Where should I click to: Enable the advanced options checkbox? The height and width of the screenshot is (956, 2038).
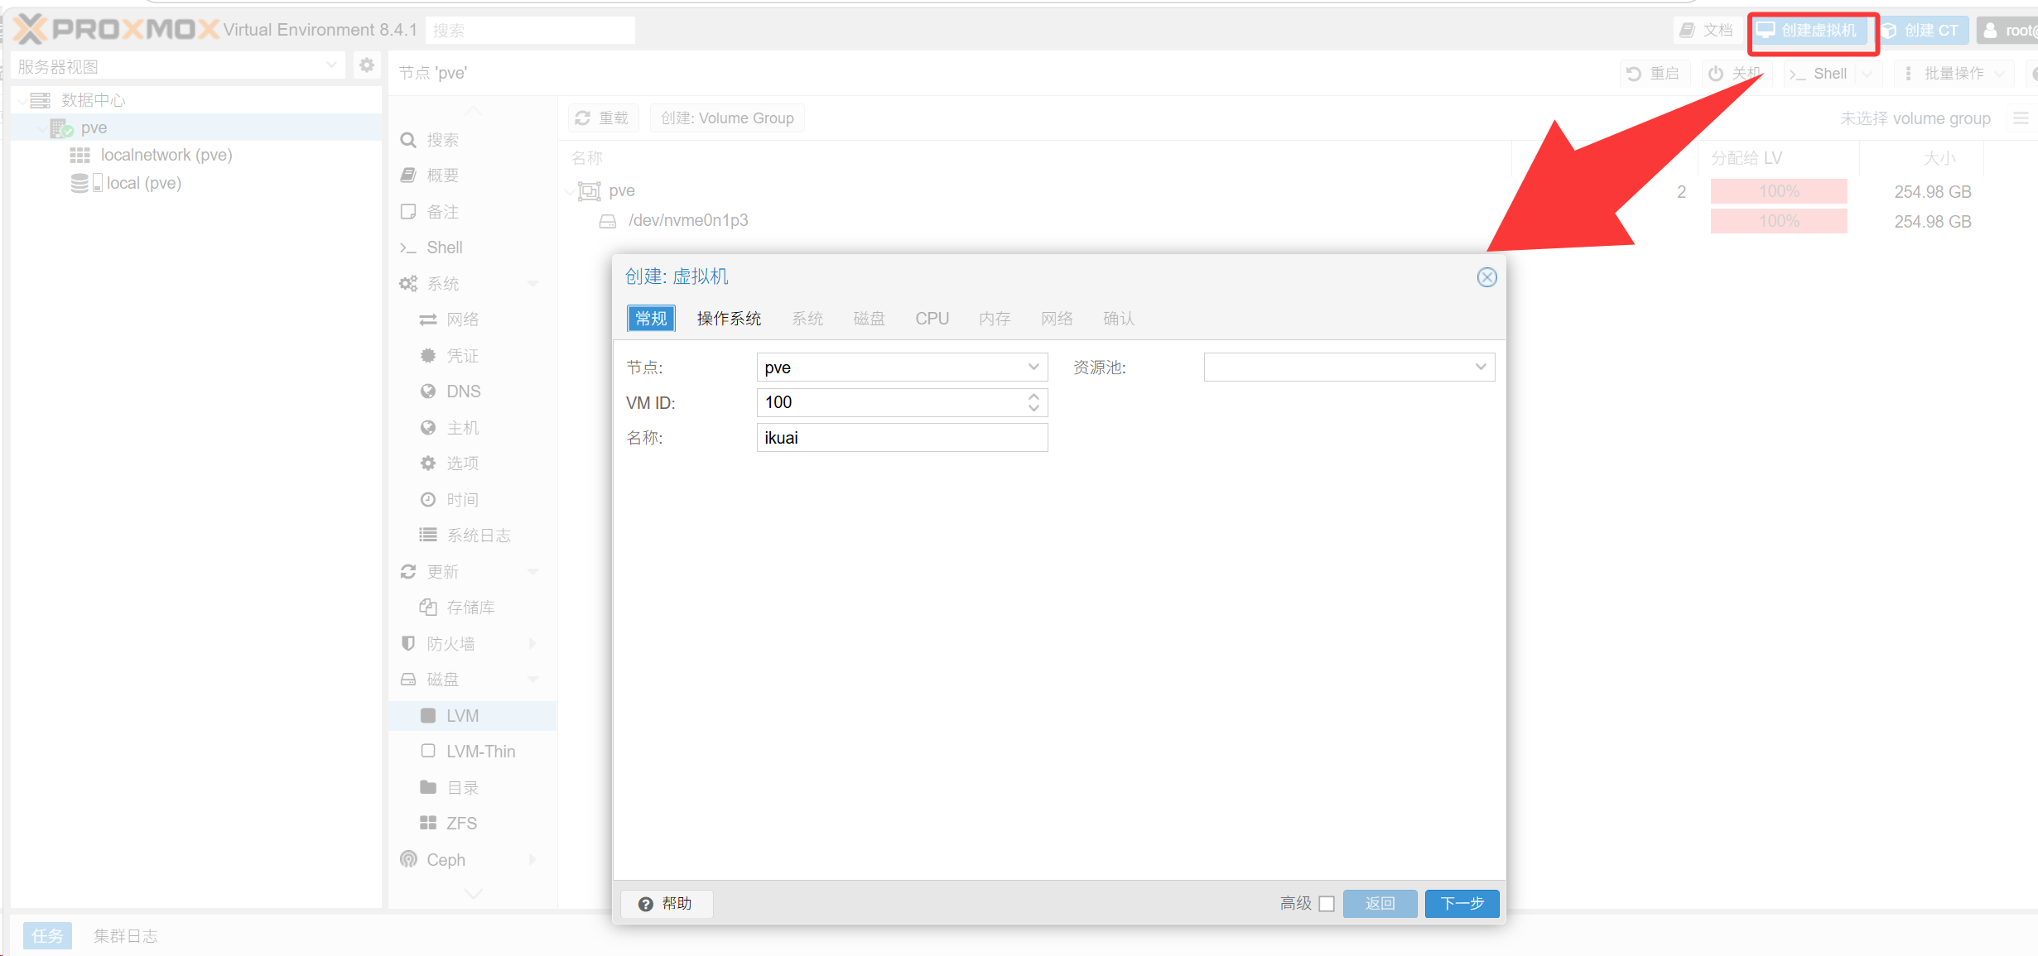[1327, 904]
